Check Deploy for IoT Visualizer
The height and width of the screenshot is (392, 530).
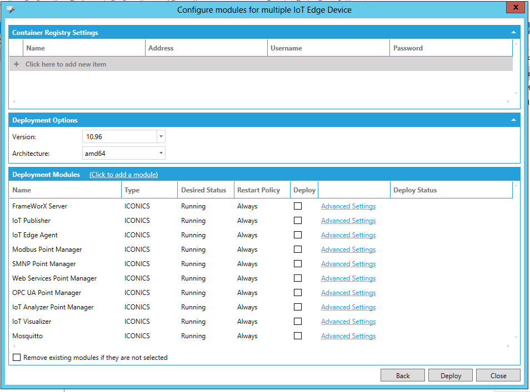pyautogui.click(x=298, y=322)
